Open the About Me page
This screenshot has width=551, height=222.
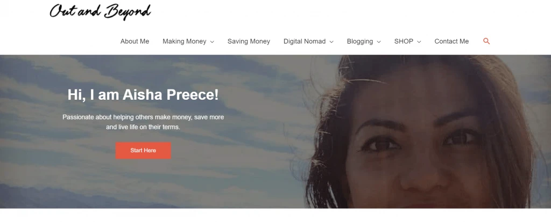(135, 41)
